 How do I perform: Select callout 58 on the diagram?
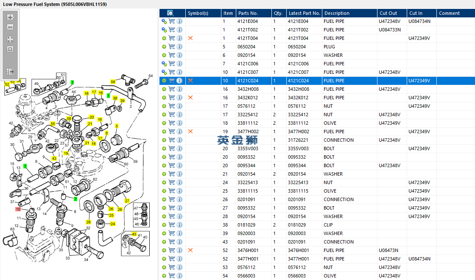point(113,82)
